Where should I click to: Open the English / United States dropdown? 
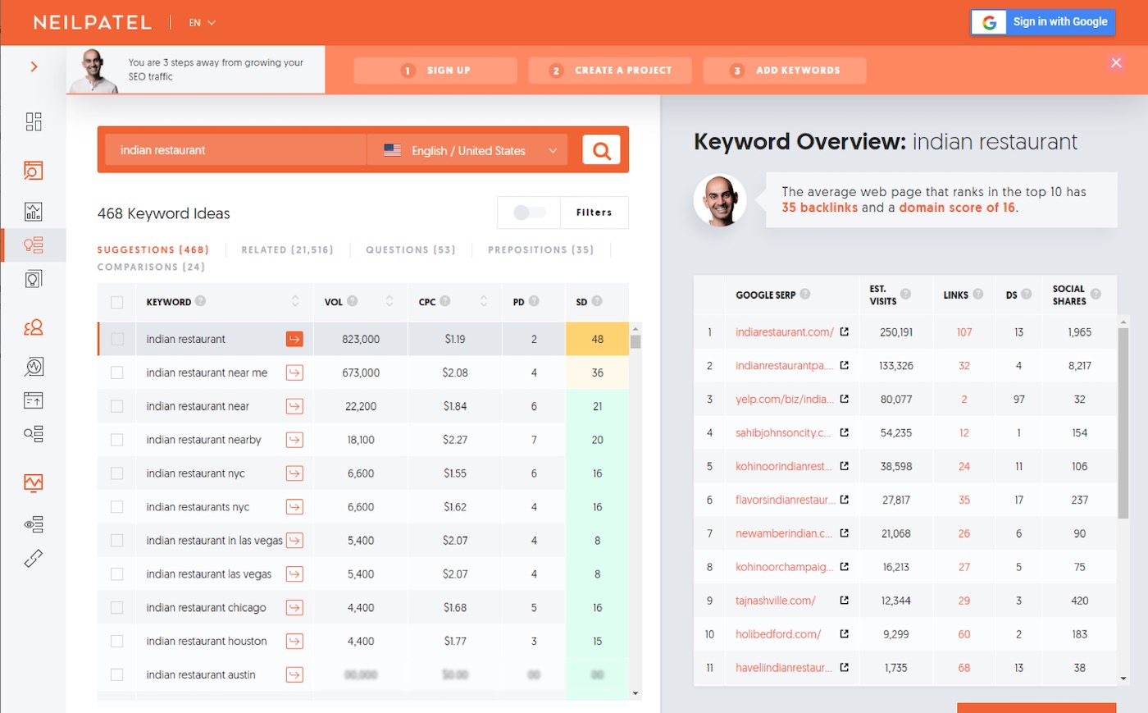pos(467,150)
